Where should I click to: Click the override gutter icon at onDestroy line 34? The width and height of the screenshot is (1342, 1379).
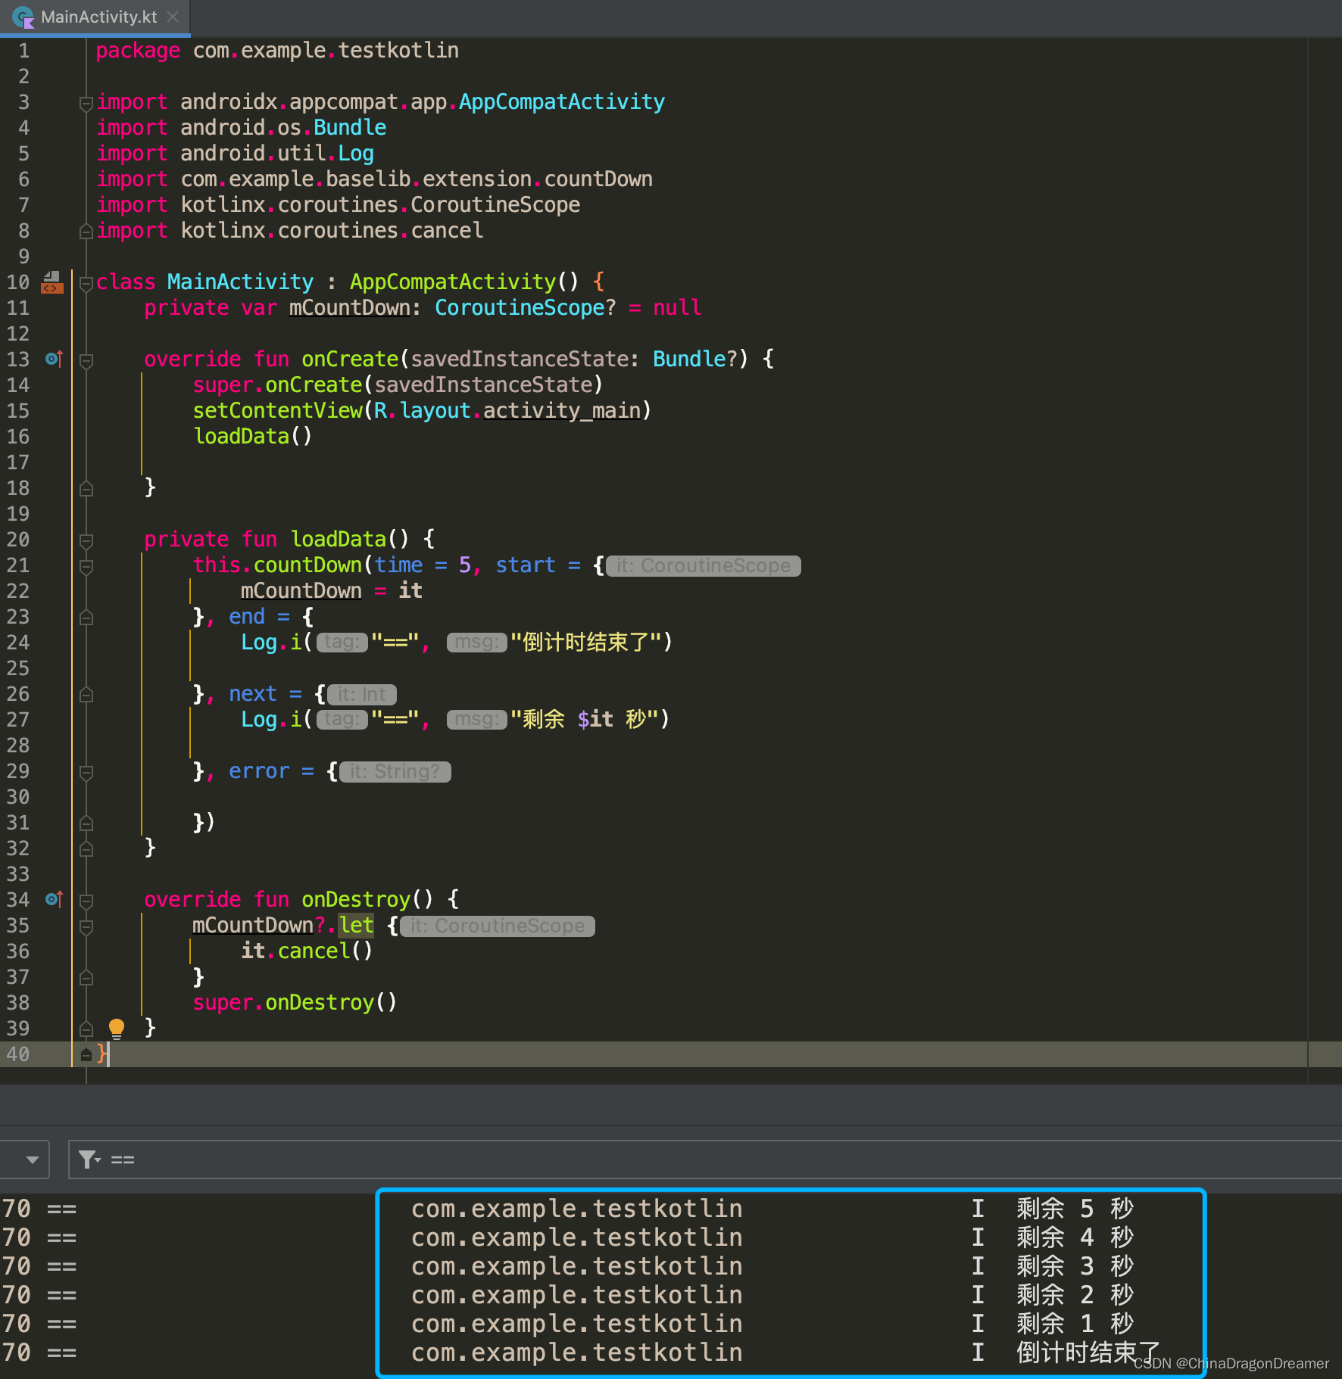tap(54, 899)
